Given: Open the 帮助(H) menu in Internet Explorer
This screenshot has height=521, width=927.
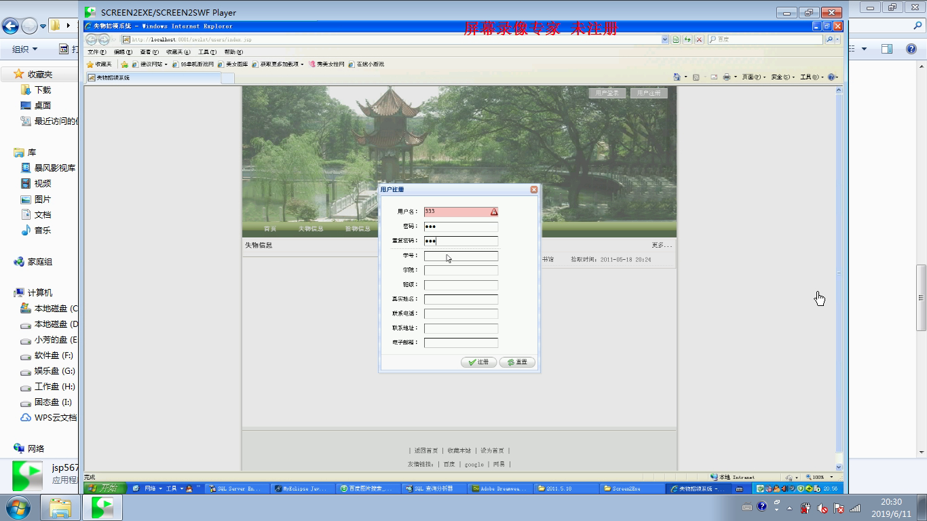Looking at the screenshot, I should point(233,52).
